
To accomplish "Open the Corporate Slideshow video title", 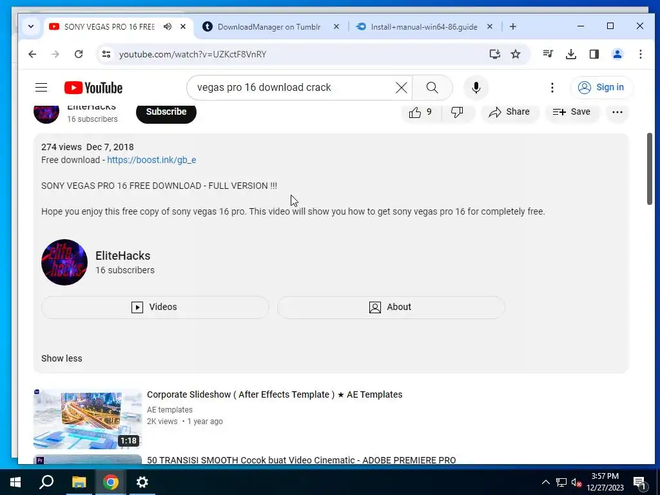I will pos(275,394).
